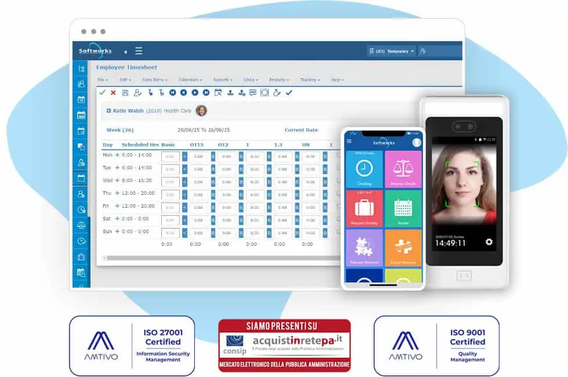Image resolution: width=568 pixels, height=377 pixels.
Task: Tap the purple Request Absence puzzle tile
Action: (364, 248)
